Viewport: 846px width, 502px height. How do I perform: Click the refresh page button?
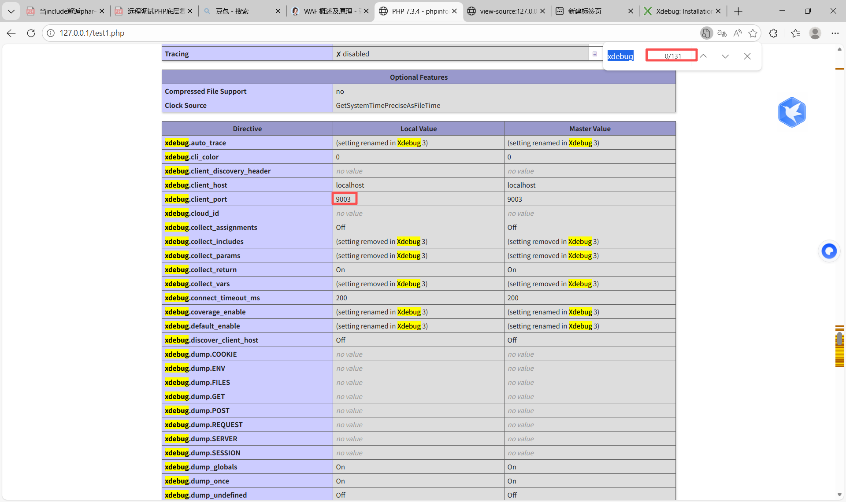[x=31, y=33]
